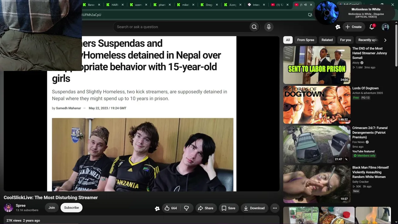The height and width of the screenshot is (224, 398).
Task: Open the notifications bell
Action: [372, 27]
